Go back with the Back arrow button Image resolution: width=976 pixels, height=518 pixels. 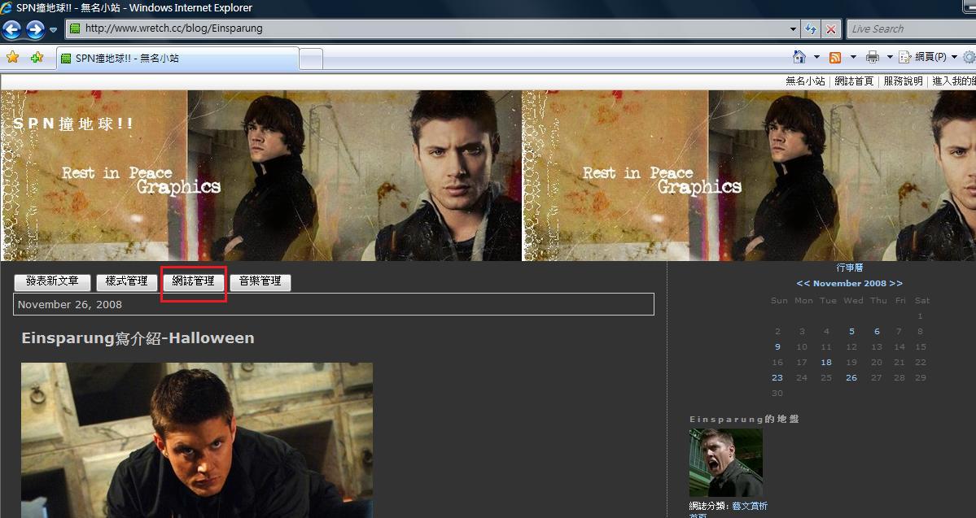point(12,29)
